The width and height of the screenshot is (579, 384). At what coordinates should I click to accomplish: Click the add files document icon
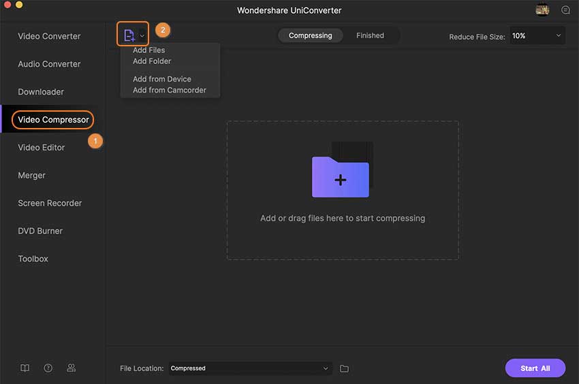129,35
